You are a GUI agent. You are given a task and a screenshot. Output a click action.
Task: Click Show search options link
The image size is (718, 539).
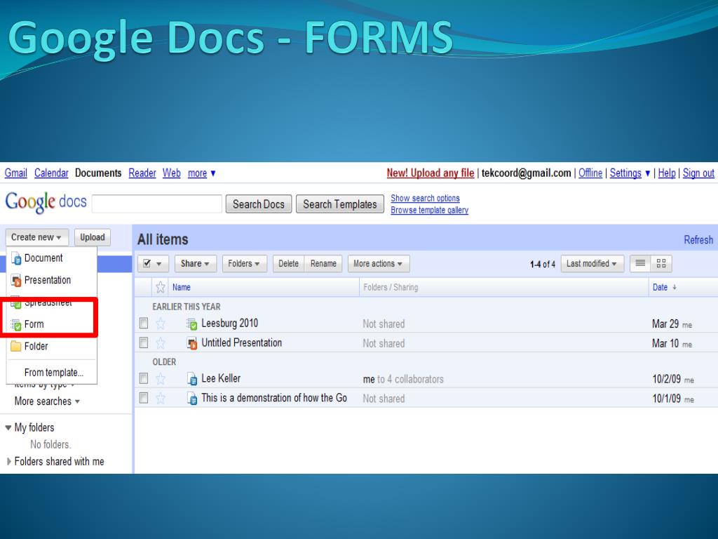pos(425,198)
